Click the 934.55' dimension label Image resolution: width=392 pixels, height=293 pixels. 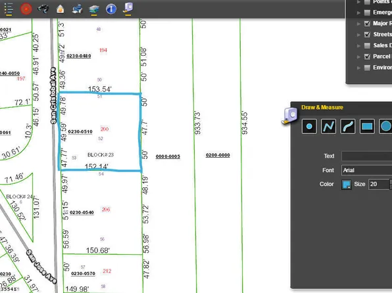[x=245, y=123]
